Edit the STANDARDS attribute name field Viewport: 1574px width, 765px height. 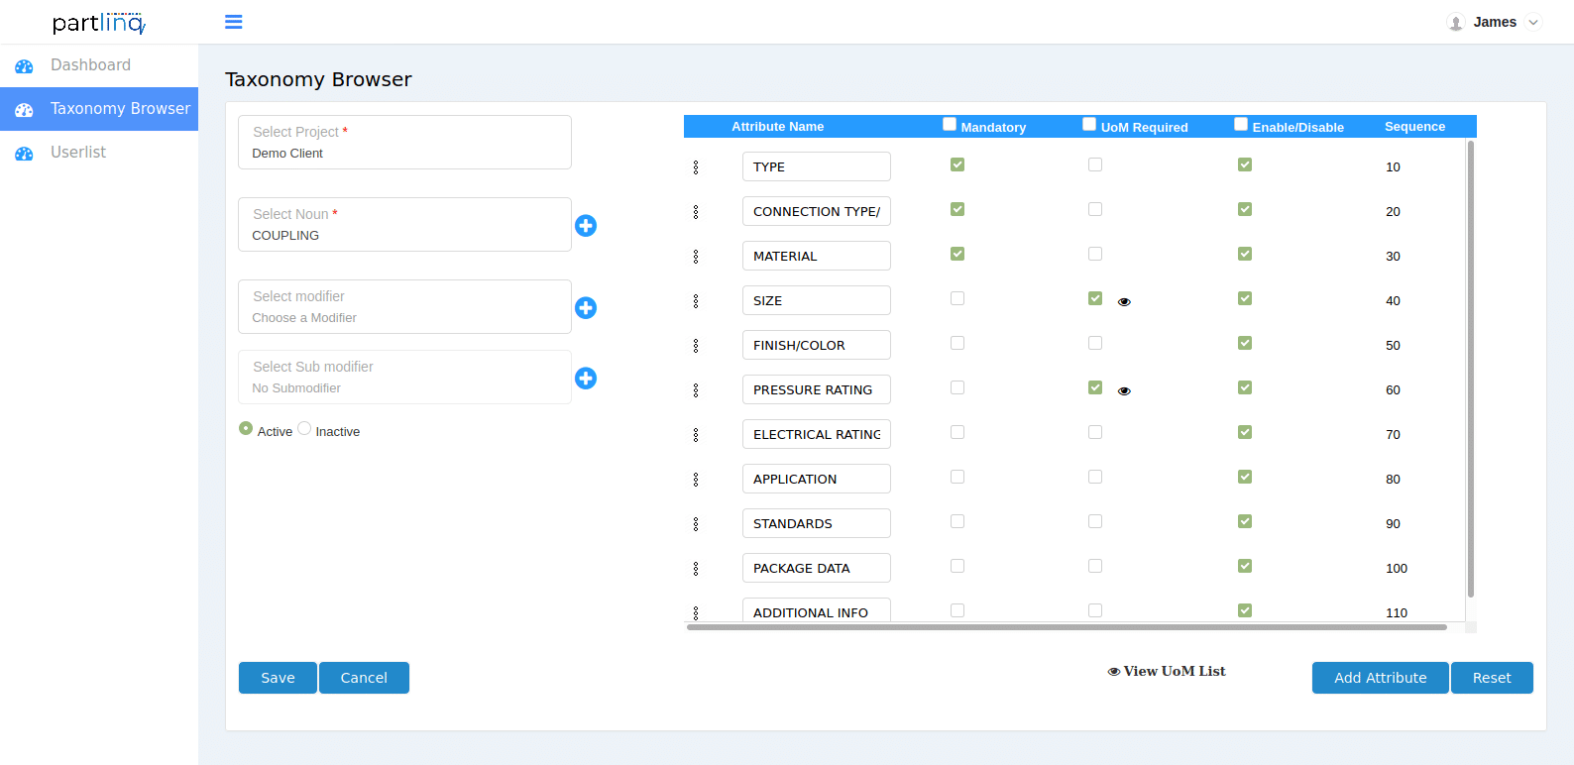(x=817, y=523)
